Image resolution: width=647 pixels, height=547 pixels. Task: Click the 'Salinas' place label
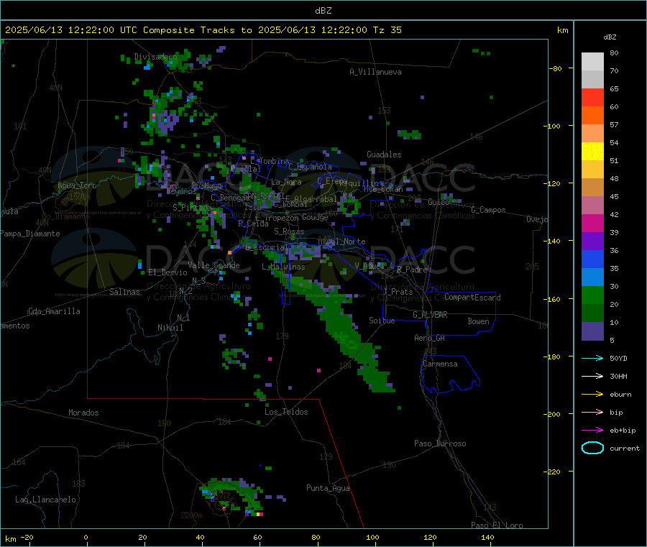click(x=124, y=292)
